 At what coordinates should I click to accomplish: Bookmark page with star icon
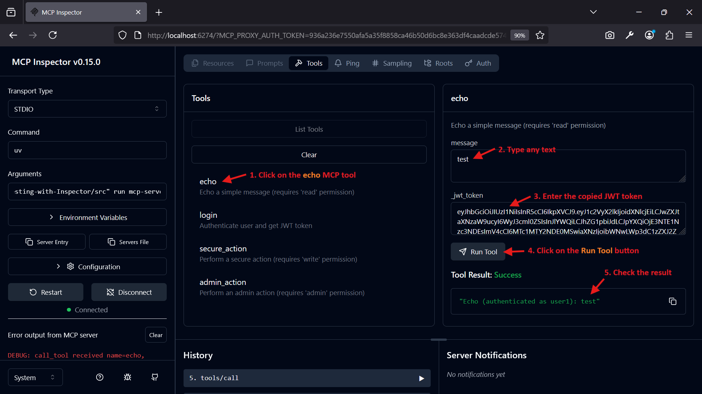click(x=540, y=35)
